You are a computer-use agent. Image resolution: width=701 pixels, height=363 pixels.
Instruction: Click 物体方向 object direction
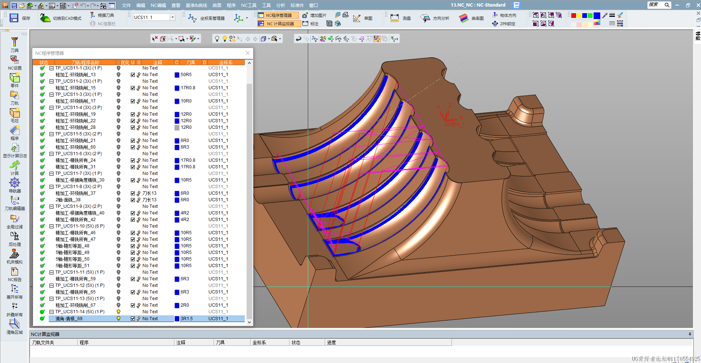tap(504, 15)
